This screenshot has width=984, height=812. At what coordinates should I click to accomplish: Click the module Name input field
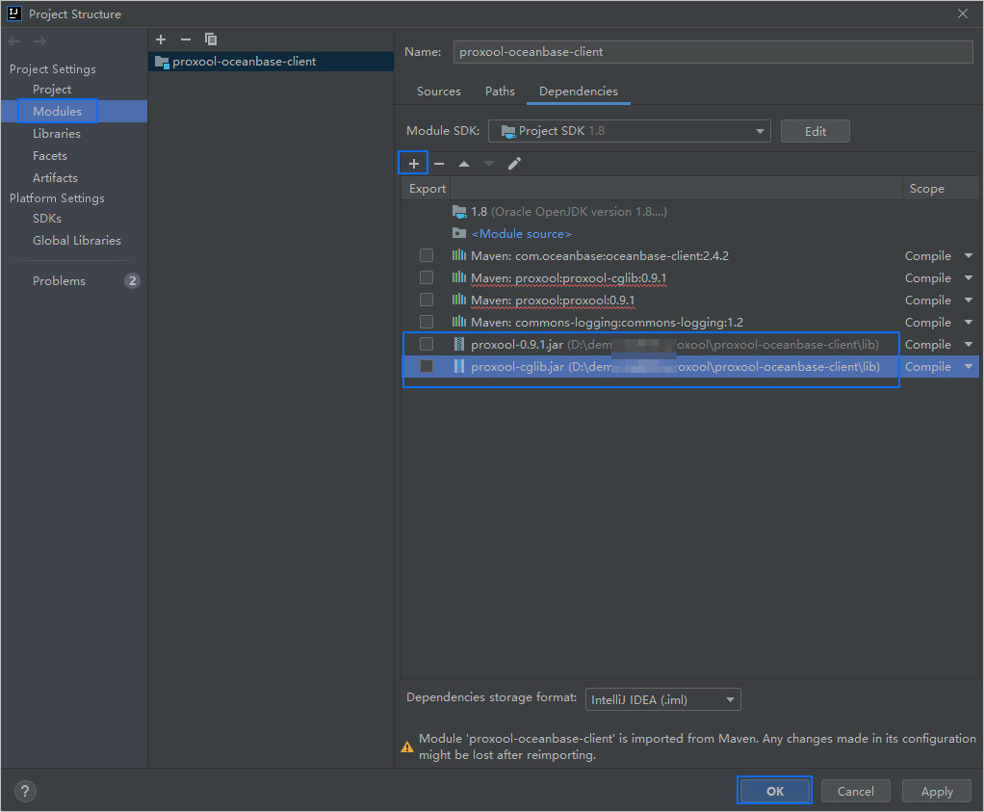coord(712,52)
